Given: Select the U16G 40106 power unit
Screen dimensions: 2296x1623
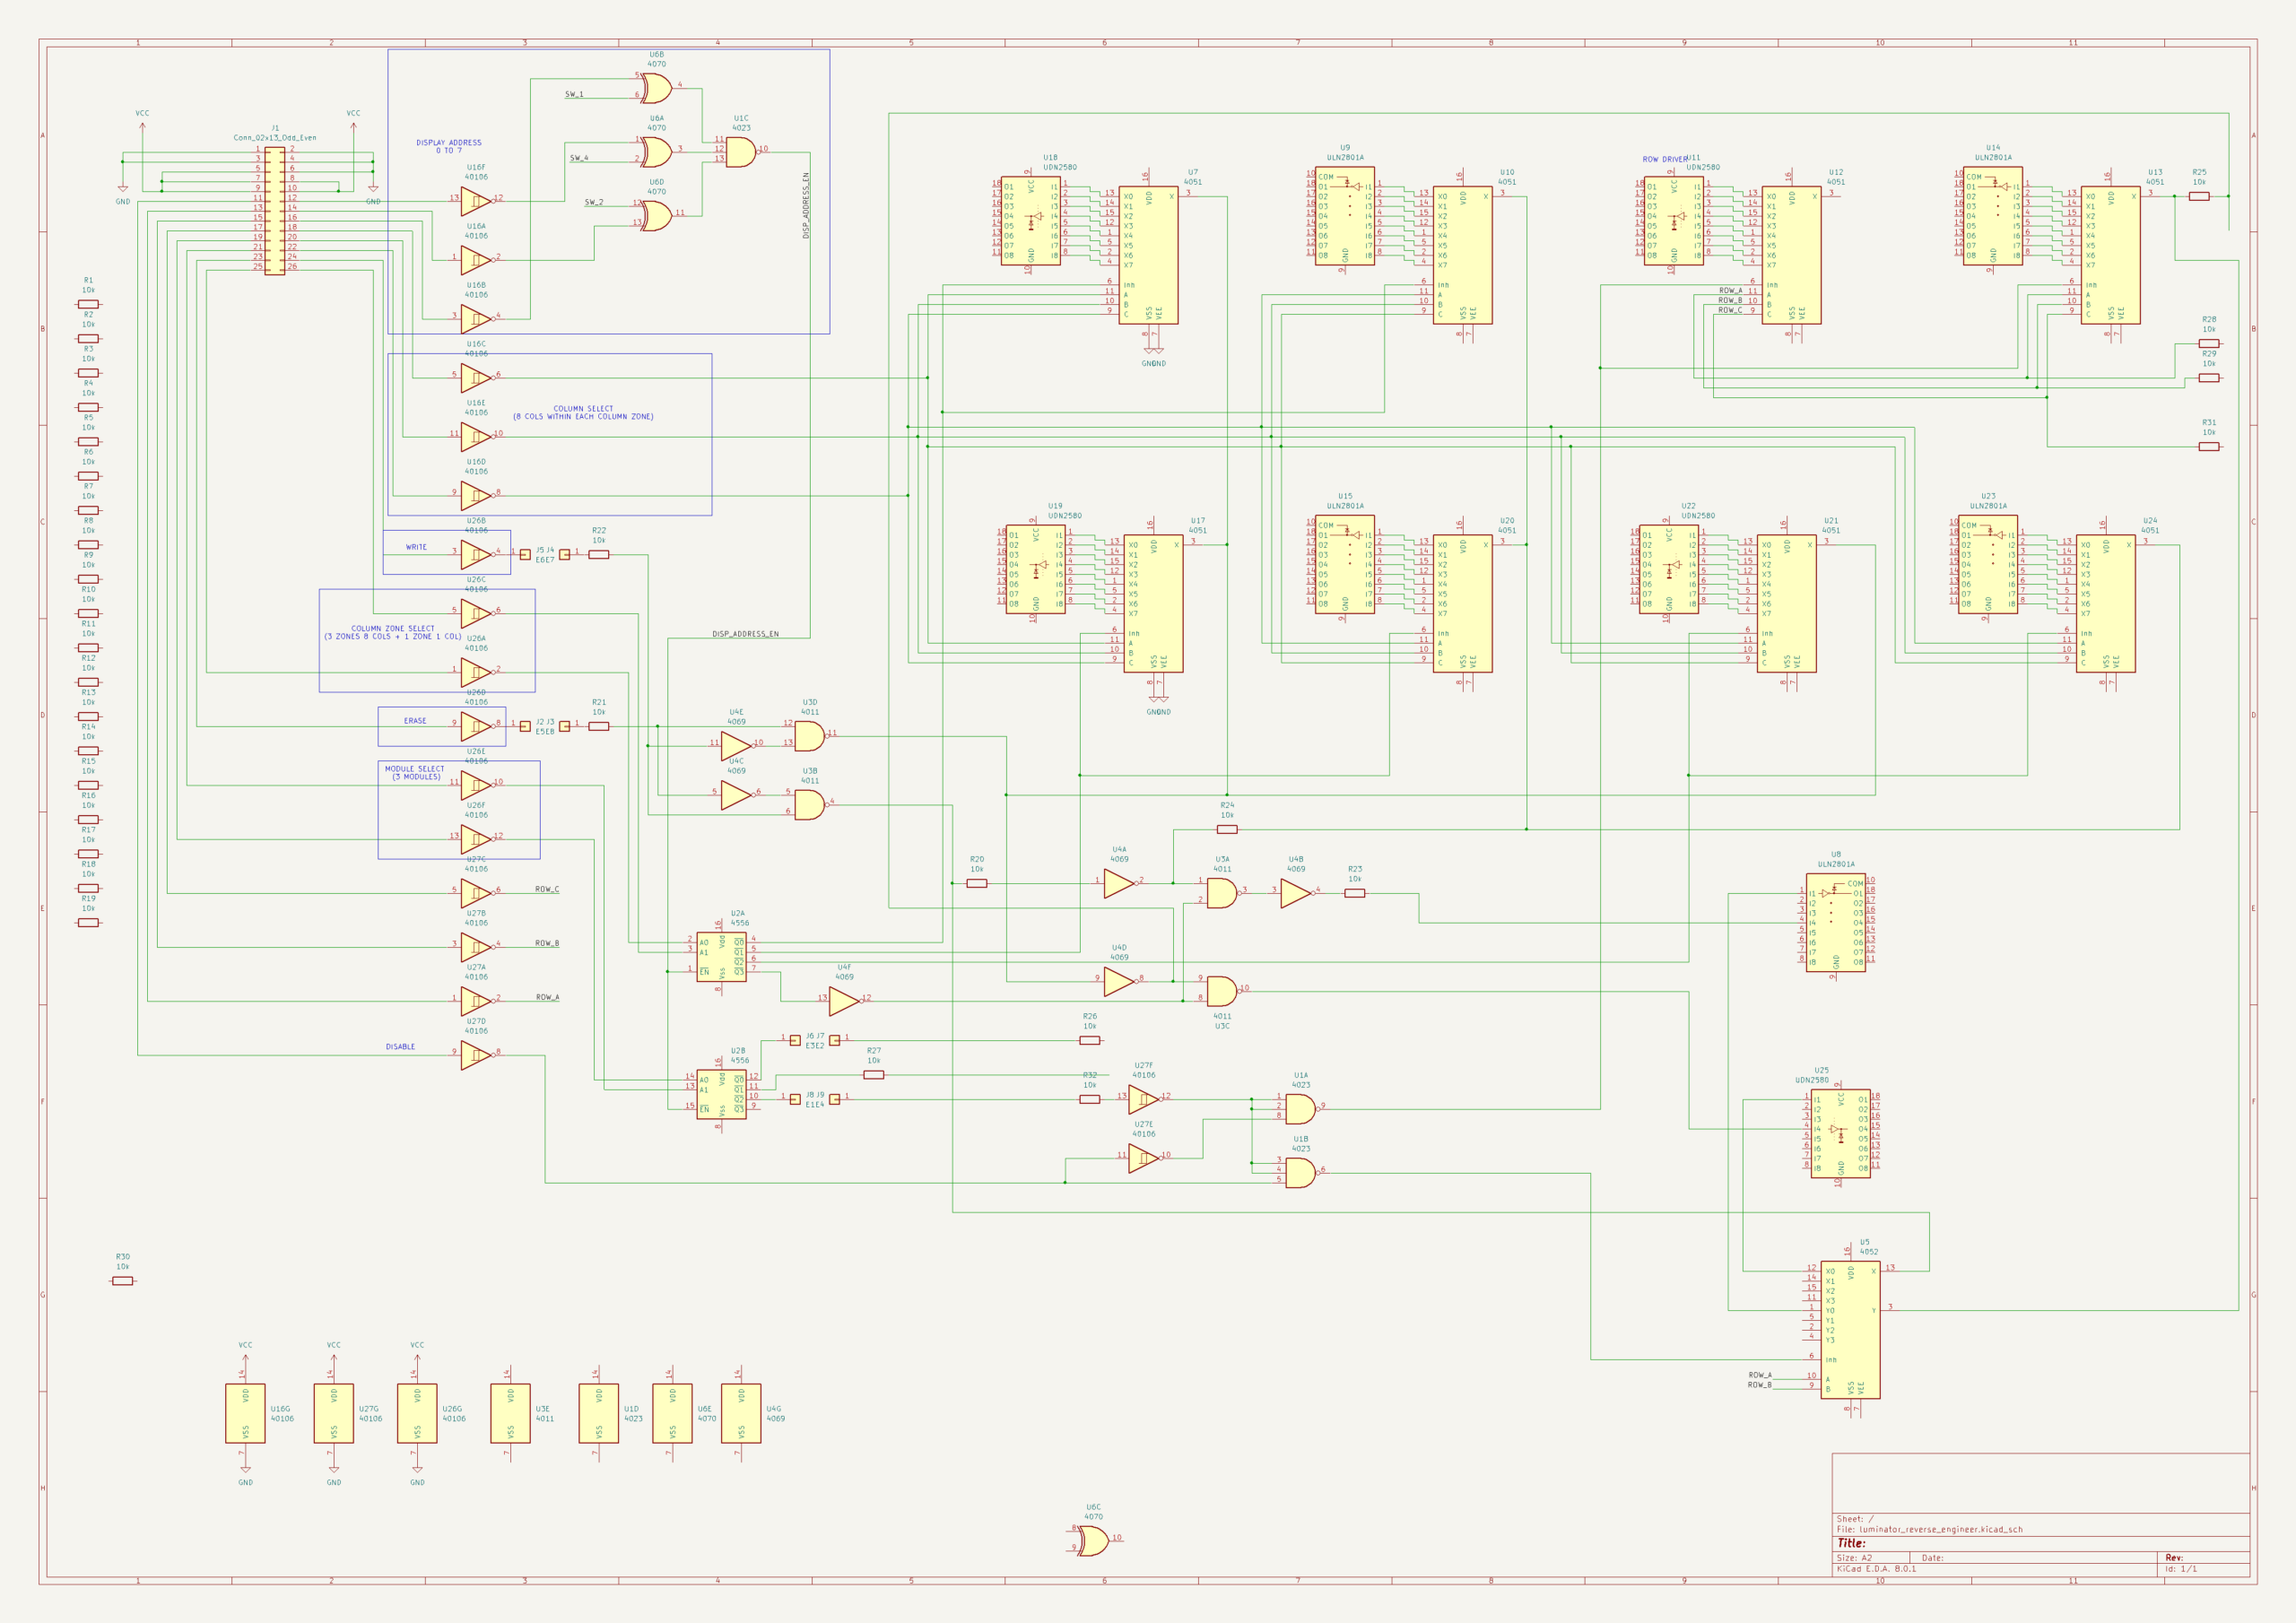Looking at the screenshot, I should point(245,1413).
